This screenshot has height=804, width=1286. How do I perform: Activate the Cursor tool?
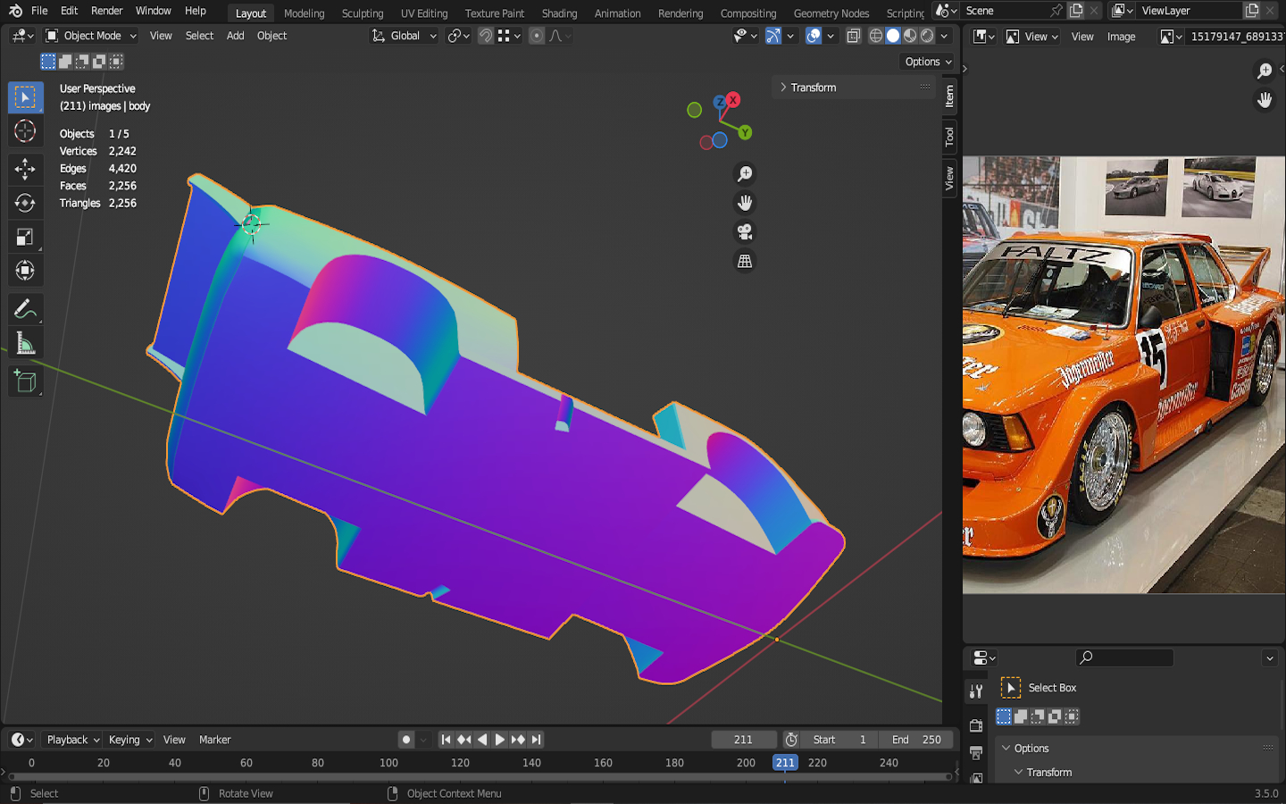pos(25,131)
